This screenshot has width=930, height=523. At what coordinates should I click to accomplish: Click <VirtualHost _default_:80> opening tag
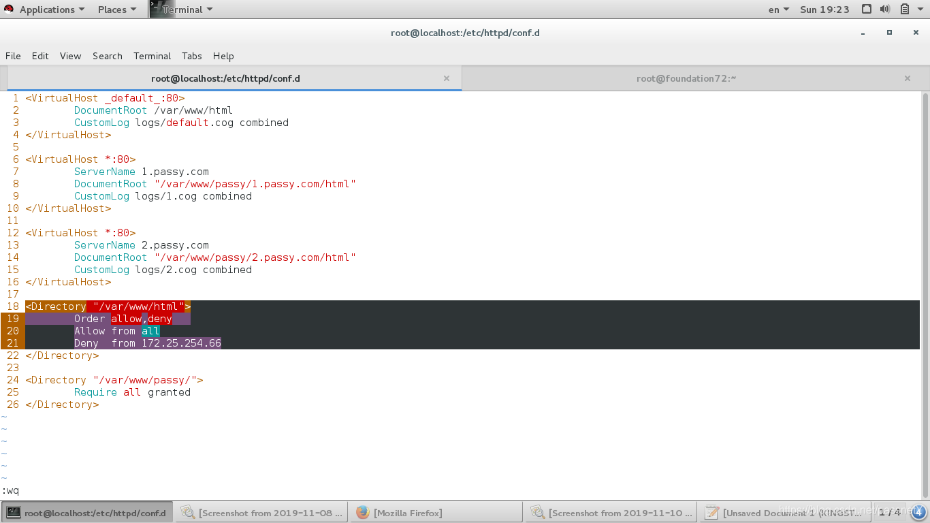coord(105,98)
